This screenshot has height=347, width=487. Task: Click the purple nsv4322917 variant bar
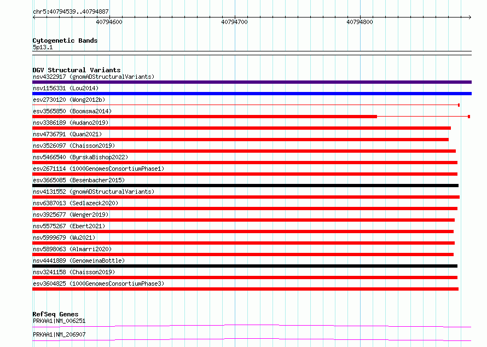pos(252,82)
